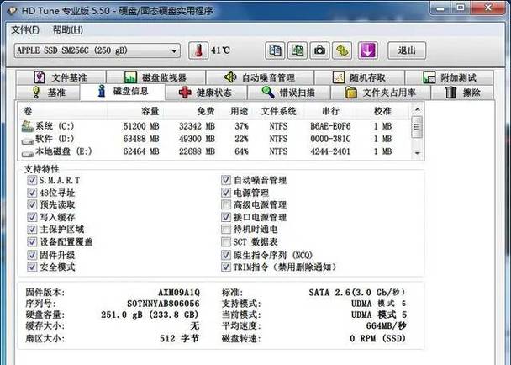Toggle the 主保护区域 checkbox
The width and height of the screenshot is (511, 365).
click(x=32, y=230)
